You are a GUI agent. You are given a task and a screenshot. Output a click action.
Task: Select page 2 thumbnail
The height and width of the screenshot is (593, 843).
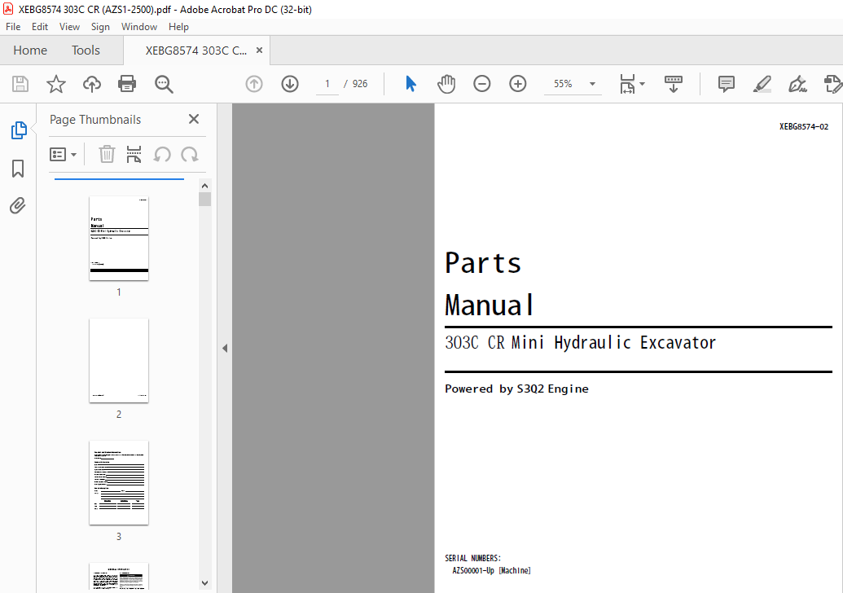[119, 360]
